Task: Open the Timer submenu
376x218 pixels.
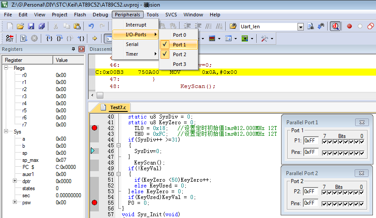Action: pos(136,54)
